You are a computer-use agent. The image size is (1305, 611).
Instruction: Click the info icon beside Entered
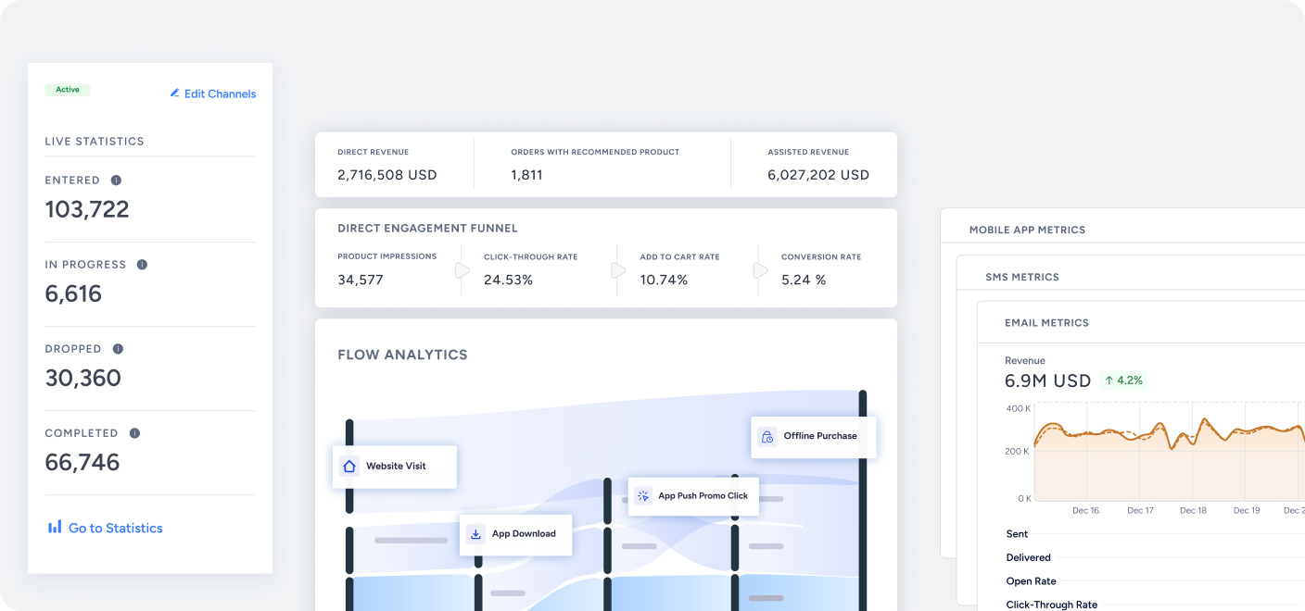(x=116, y=181)
